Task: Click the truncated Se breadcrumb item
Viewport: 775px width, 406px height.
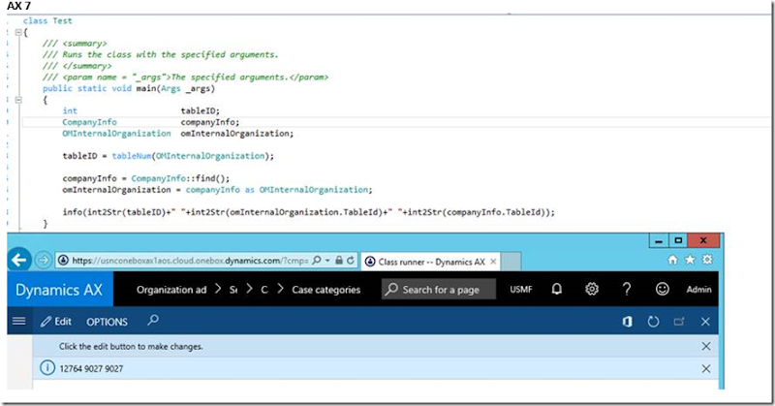Action: [233, 290]
